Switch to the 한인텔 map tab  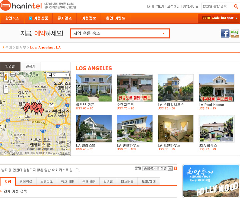tap(10, 66)
